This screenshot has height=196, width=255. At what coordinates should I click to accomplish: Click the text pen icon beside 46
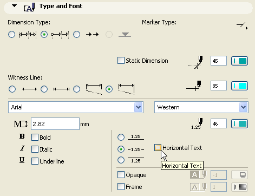197,124
